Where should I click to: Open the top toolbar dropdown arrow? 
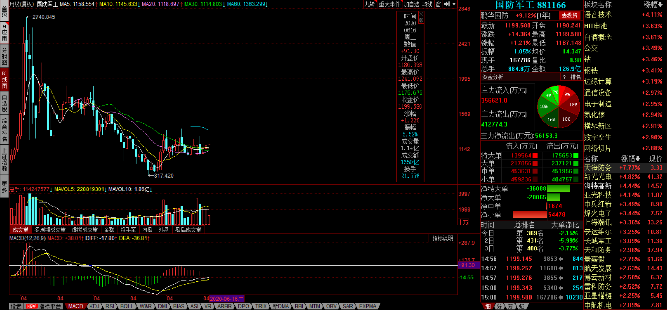tap(454, 4)
